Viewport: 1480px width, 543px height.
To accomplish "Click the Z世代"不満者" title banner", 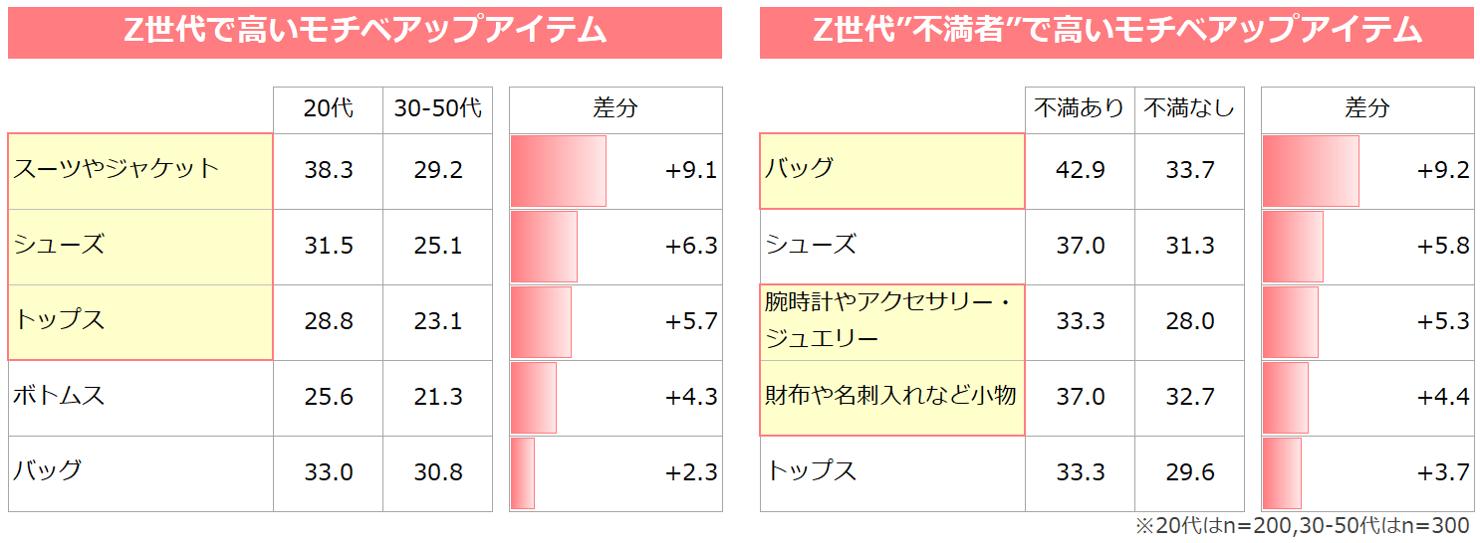I will pyautogui.click(x=1115, y=32).
